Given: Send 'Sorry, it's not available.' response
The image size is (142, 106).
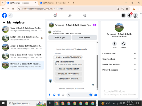Looking at the screenshot, I should click(69, 79).
